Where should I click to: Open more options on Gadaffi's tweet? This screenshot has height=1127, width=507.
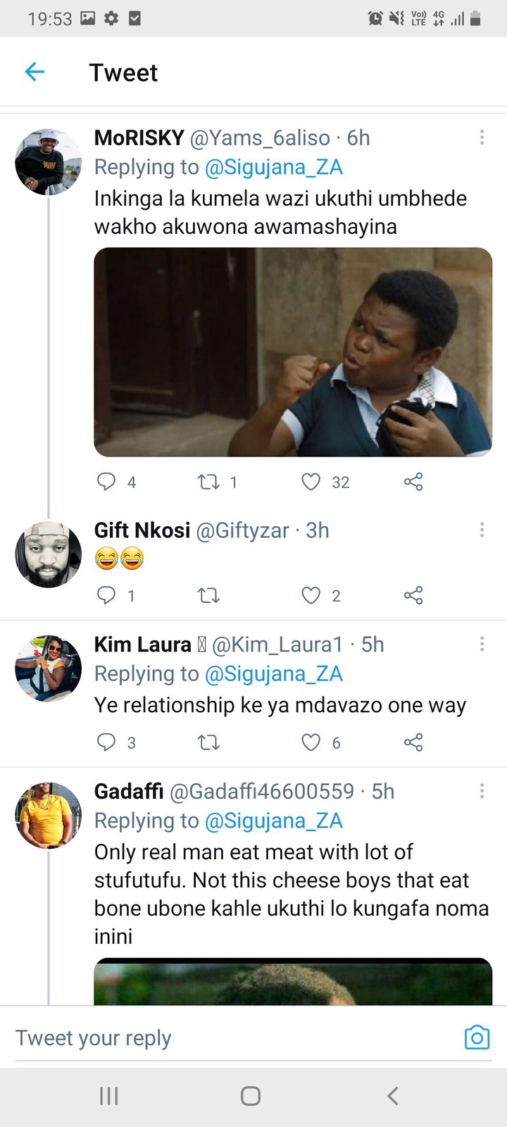[x=482, y=791]
